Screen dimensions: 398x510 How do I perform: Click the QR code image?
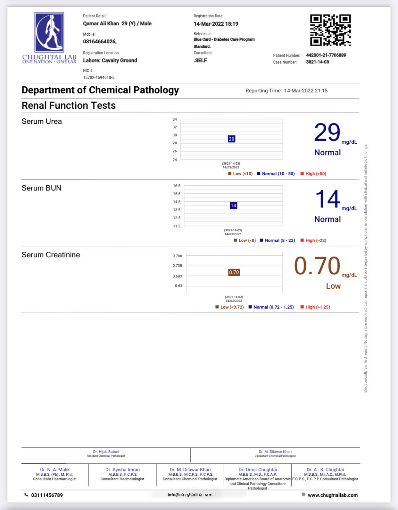click(330, 30)
